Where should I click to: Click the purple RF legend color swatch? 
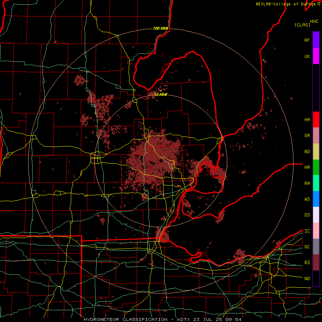pyautogui.click(x=316, y=40)
